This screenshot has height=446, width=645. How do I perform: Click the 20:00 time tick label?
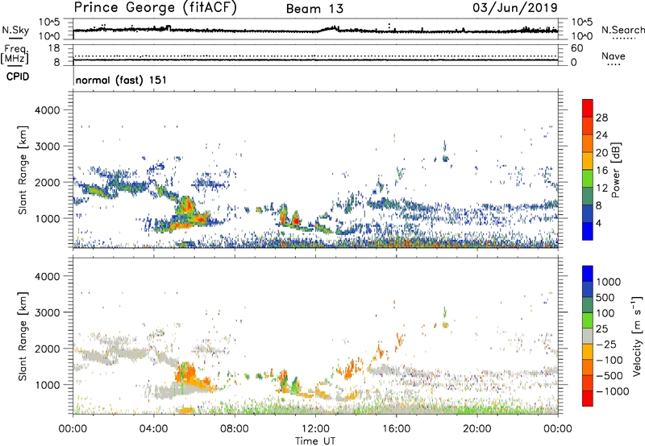pyautogui.click(x=476, y=429)
